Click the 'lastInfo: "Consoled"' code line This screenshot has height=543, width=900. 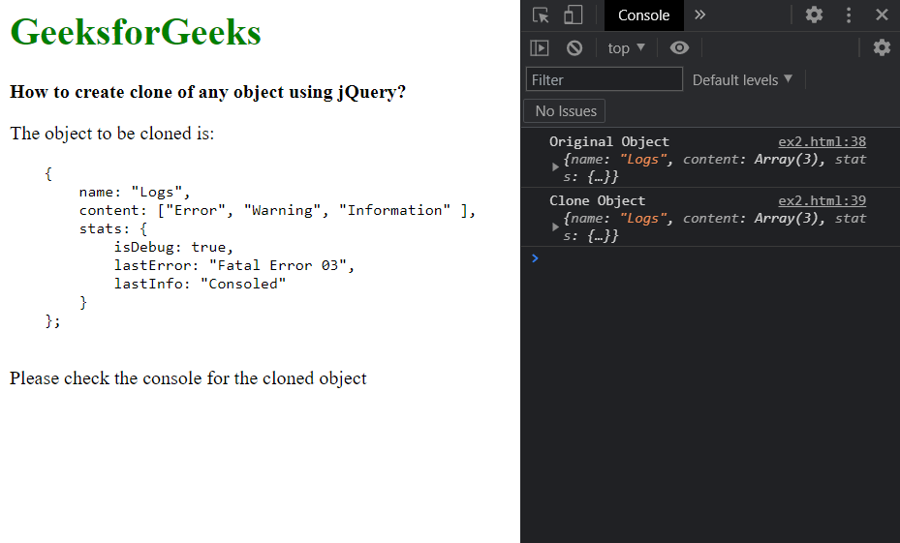(x=200, y=284)
